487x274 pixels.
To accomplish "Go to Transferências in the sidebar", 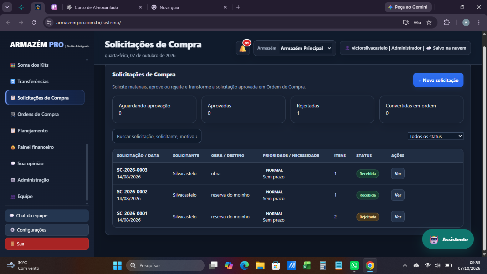I will point(45,81).
